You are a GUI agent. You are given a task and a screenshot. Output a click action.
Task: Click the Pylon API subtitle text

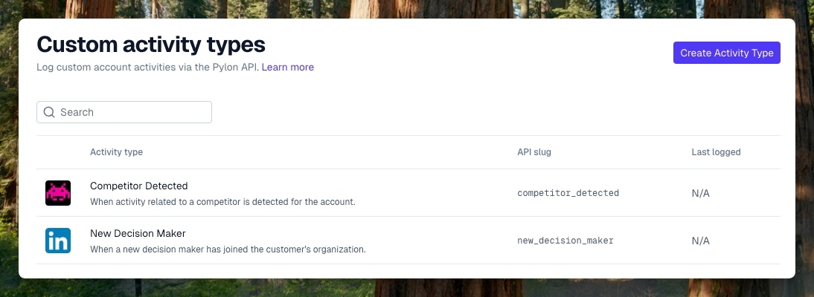click(x=148, y=67)
